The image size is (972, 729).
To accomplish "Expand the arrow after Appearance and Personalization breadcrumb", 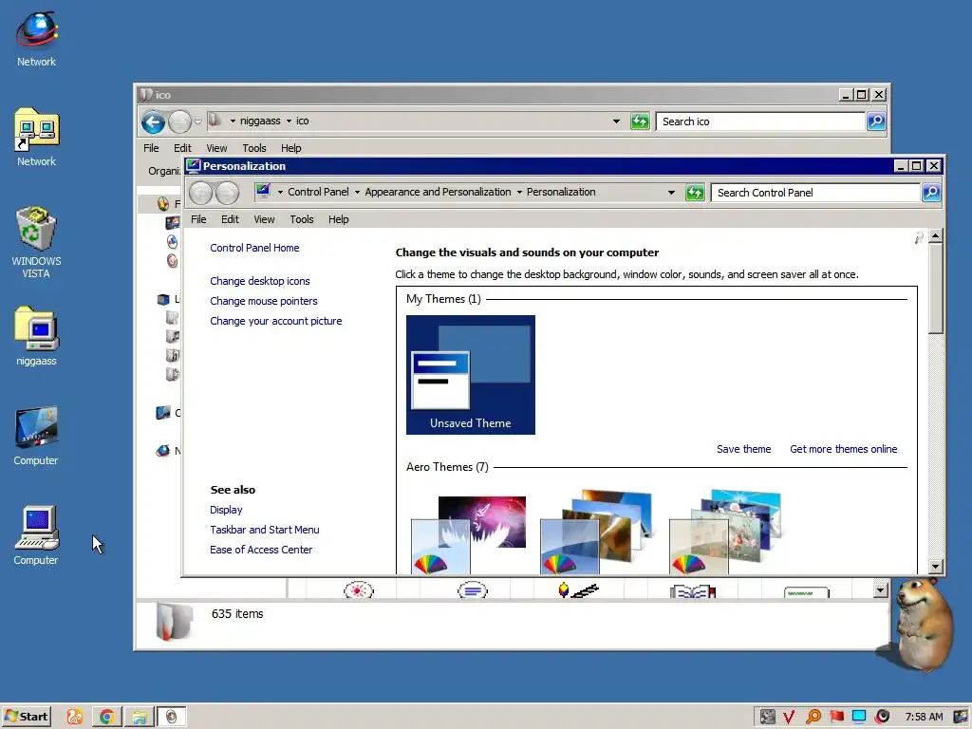I will [x=519, y=192].
